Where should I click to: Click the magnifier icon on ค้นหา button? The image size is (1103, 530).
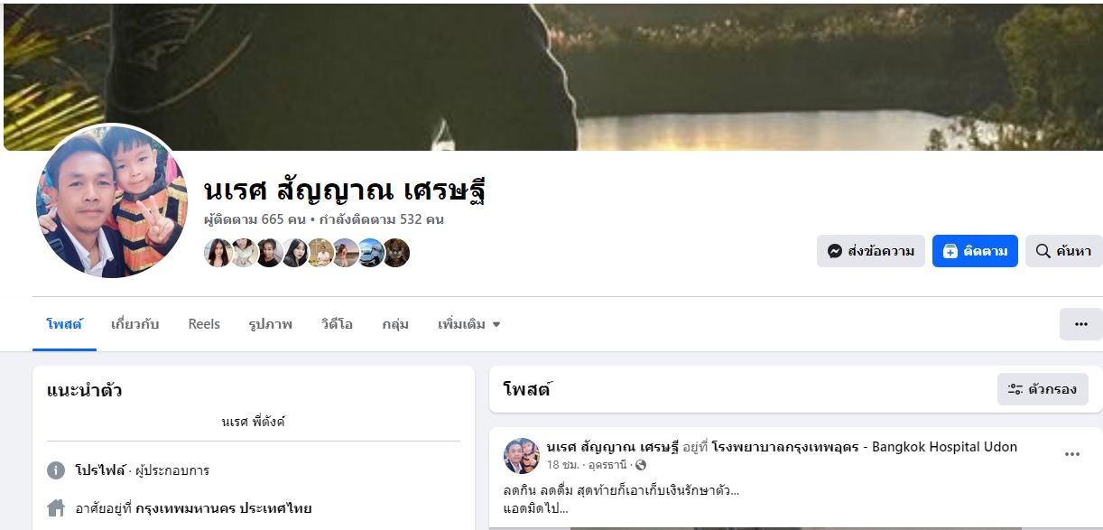click(1043, 251)
